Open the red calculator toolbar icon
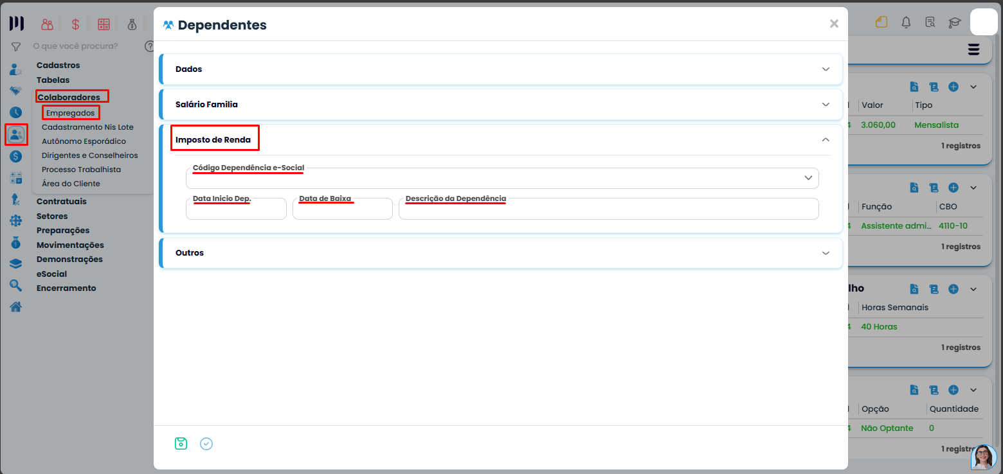 tap(104, 24)
